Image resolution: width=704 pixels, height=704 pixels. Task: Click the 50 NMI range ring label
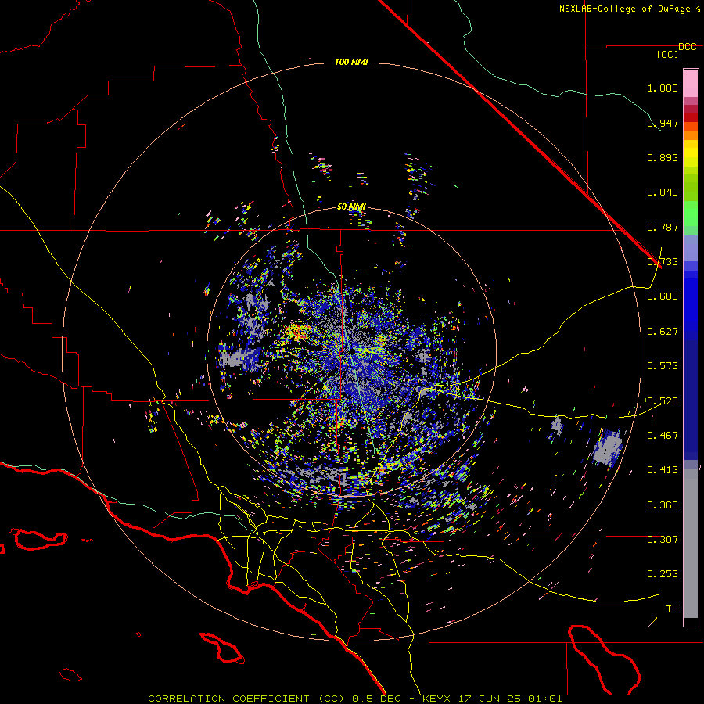351,207
